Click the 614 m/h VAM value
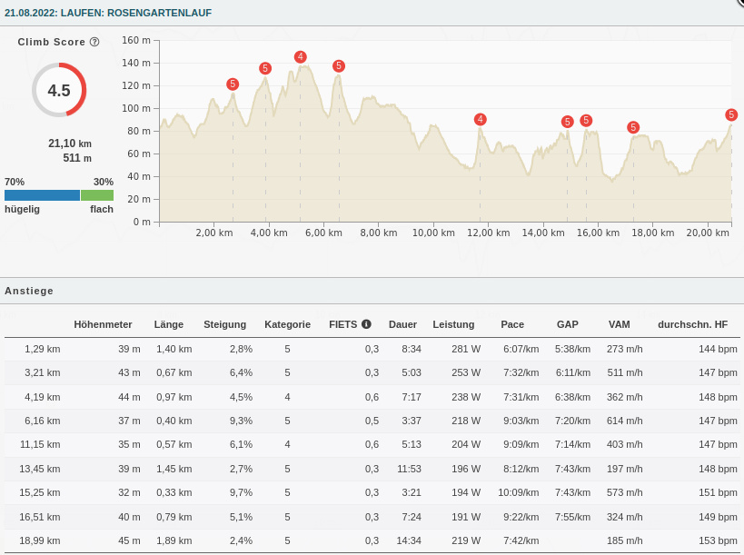 pos(624,421)
